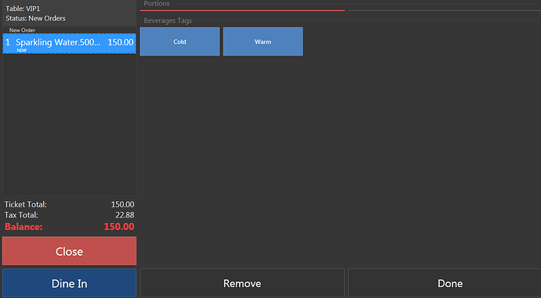
Task: Click the Tax Total value 22.88
Action: pyautogui.click(x=125, y=215)
